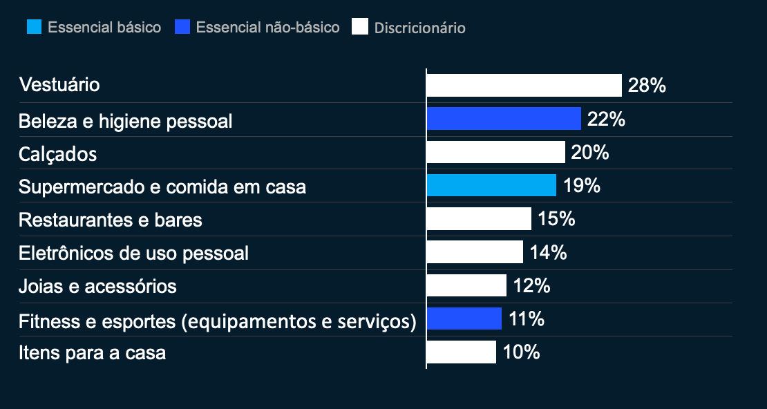This screenshot has width=767, height=409.
Task: Click the Joias e acessórios category label
Action: [97, 286]
